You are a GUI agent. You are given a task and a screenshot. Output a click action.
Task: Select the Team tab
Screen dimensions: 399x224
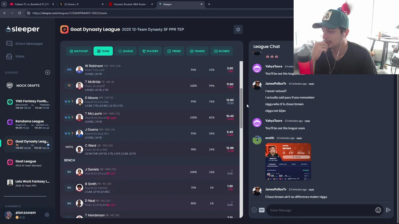click(x=103, y=51)
